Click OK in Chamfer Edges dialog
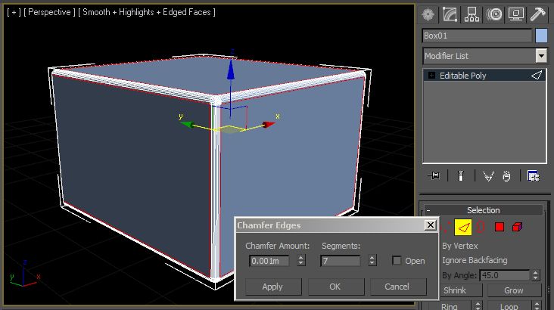This screenshot has height=310, width=554. tap(335, 287)
